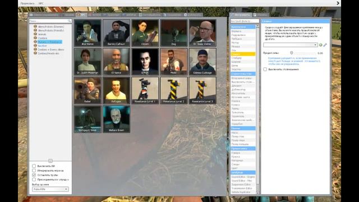Spawn the G-Man NPC
This screenshot has height=202, width=359.
click(x=145, y=62)
